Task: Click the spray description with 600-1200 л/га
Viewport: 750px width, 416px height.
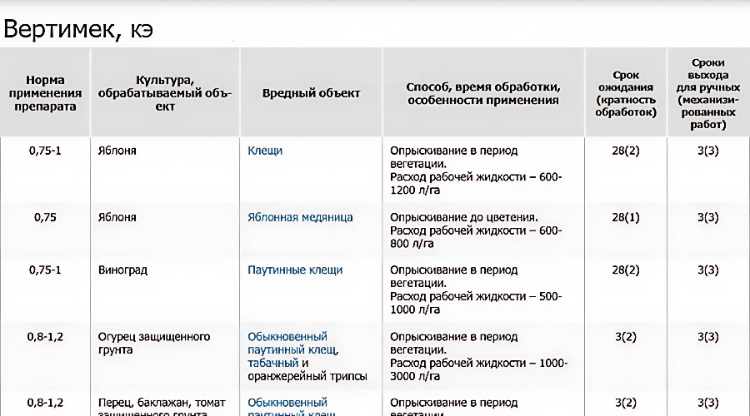Action: (x=476, y=171)
